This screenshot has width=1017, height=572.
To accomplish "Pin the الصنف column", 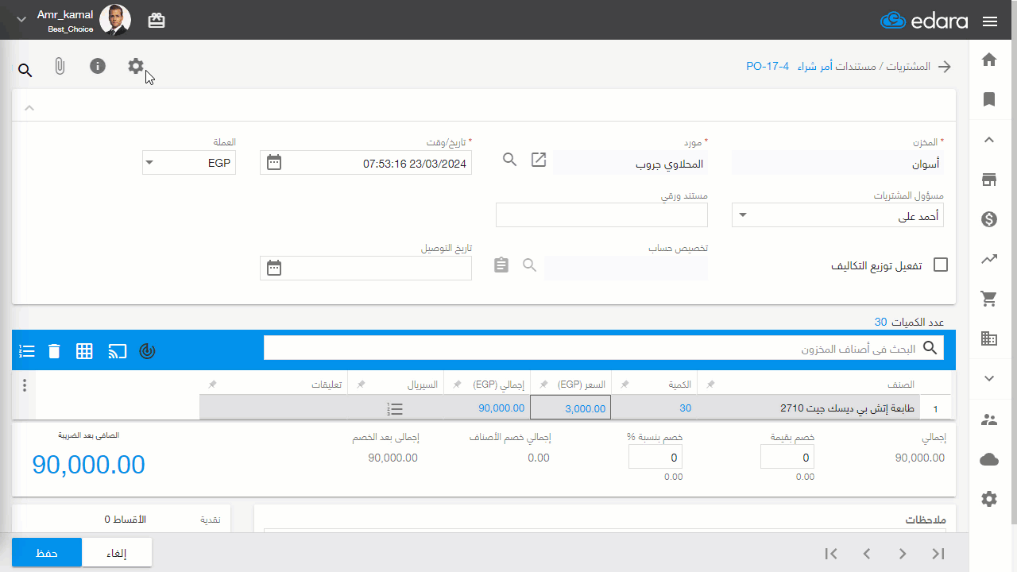I will pos(710,385).
